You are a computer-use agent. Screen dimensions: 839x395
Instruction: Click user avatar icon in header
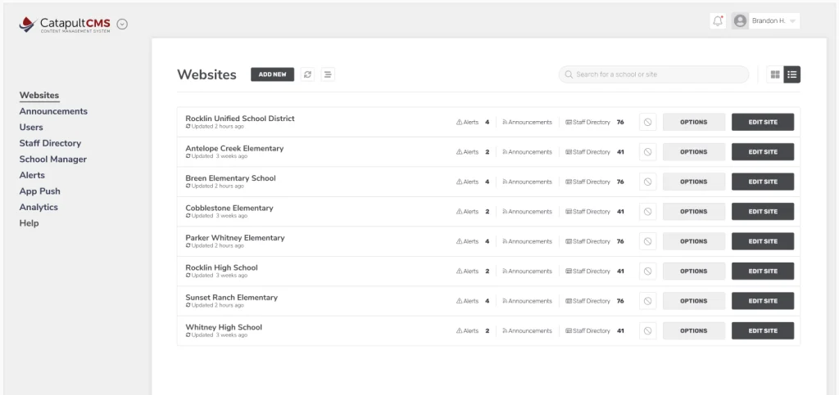[x=740, y=21]
